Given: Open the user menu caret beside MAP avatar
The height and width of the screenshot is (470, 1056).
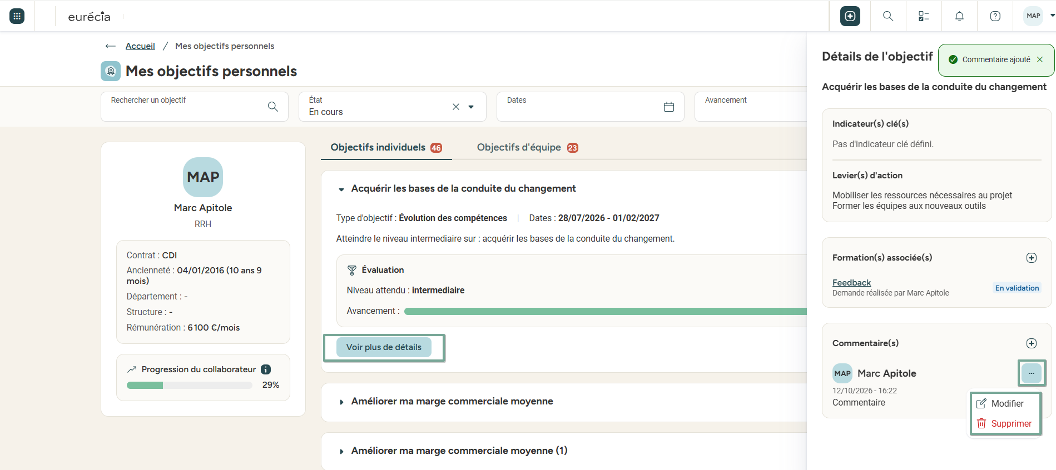Looking at the screenshot, I should (x=1052, y=16).
